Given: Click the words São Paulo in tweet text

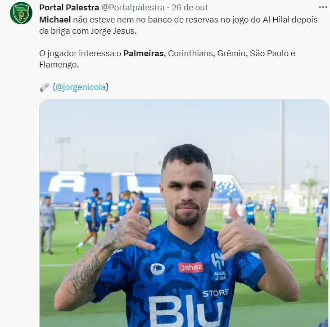Looking at the screenshot, I should 269,54.
